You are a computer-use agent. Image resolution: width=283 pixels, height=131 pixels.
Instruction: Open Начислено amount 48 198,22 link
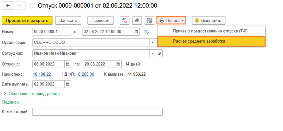(42, 74)
